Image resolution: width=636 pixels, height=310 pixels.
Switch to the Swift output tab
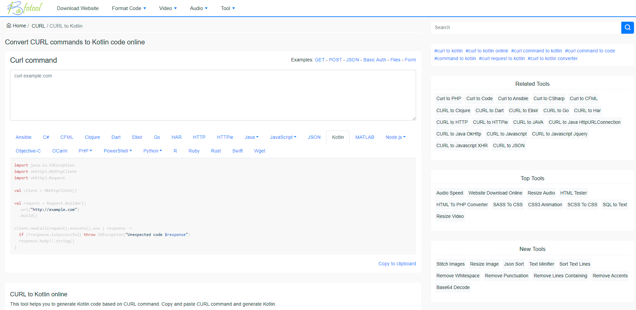pos(237,150)
